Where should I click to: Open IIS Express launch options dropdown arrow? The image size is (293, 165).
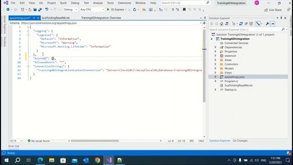[x=126, y=10]
